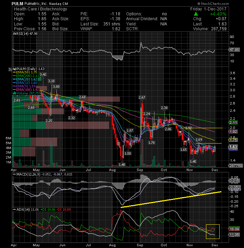Click the 'Pulmatrix, Inc.' company name
Image resolution: width=244 pixels, height=248 pixels.
36,3
